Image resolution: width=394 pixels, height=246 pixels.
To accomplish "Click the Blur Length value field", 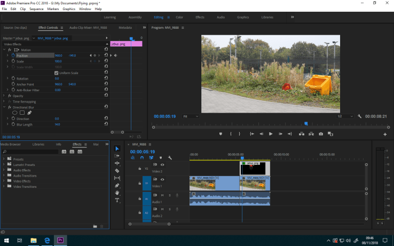I will click(x=57, y=124).
